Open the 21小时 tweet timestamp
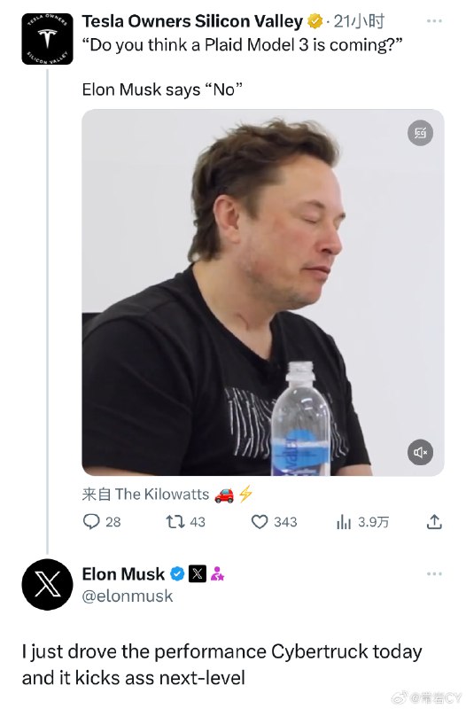This screenshot has width=466, height=709. tap(360, 21)
